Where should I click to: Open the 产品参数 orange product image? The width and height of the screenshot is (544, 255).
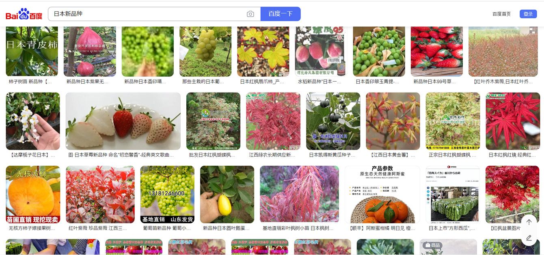pos(382,194)
